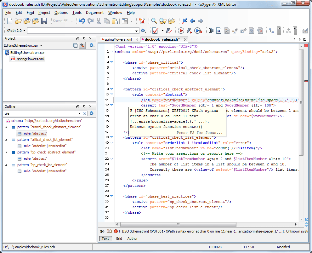Float the Outline panel with the restore icon
Viewport: 312px width, 253px height.
click(78, 106)
